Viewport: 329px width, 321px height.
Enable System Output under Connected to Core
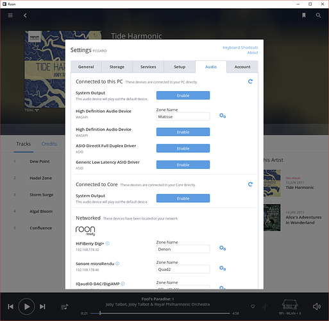click(183, 198)
